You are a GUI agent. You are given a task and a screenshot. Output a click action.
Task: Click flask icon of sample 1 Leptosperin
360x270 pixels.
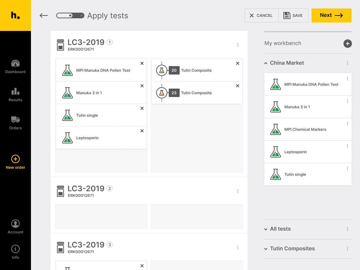(x=67, y=138)
